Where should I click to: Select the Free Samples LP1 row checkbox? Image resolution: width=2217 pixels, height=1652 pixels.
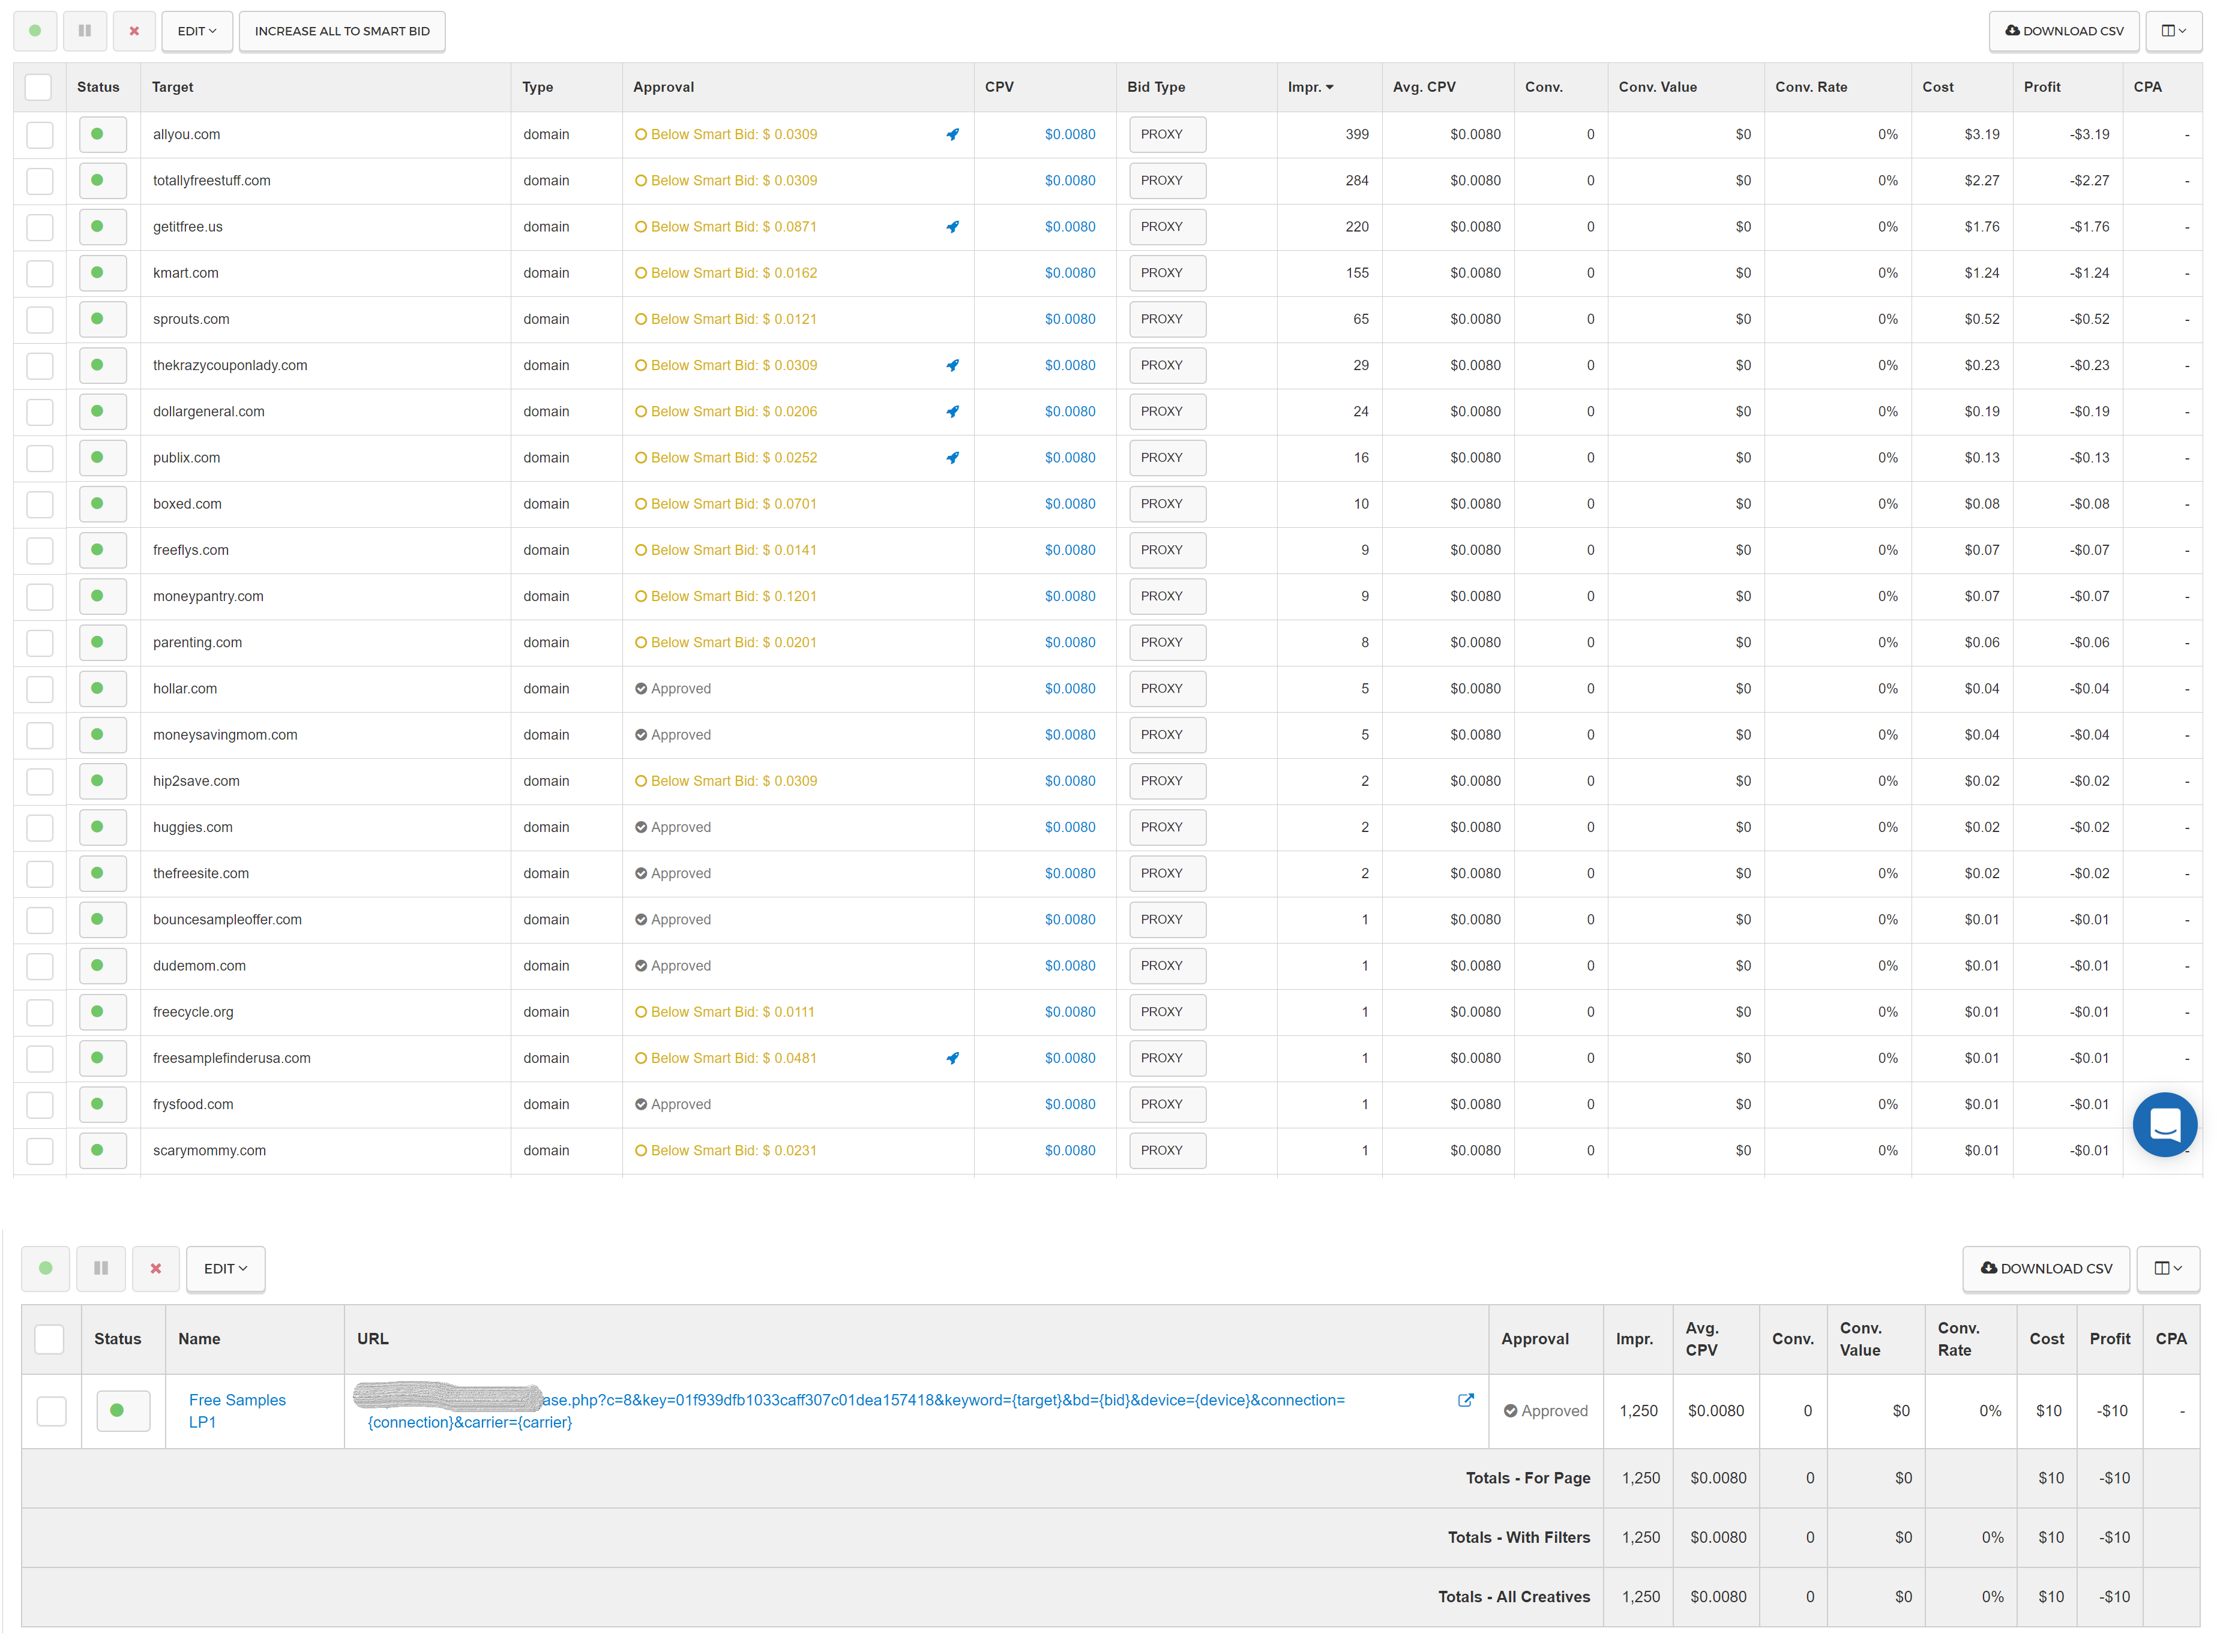(51, 1411)
